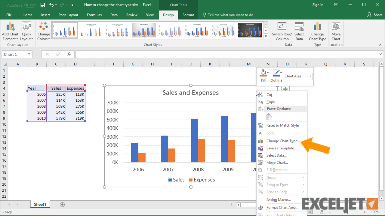Open Select Data from the ribbon
The width and height of the screenshot is (385, 216).
[299, 27]
